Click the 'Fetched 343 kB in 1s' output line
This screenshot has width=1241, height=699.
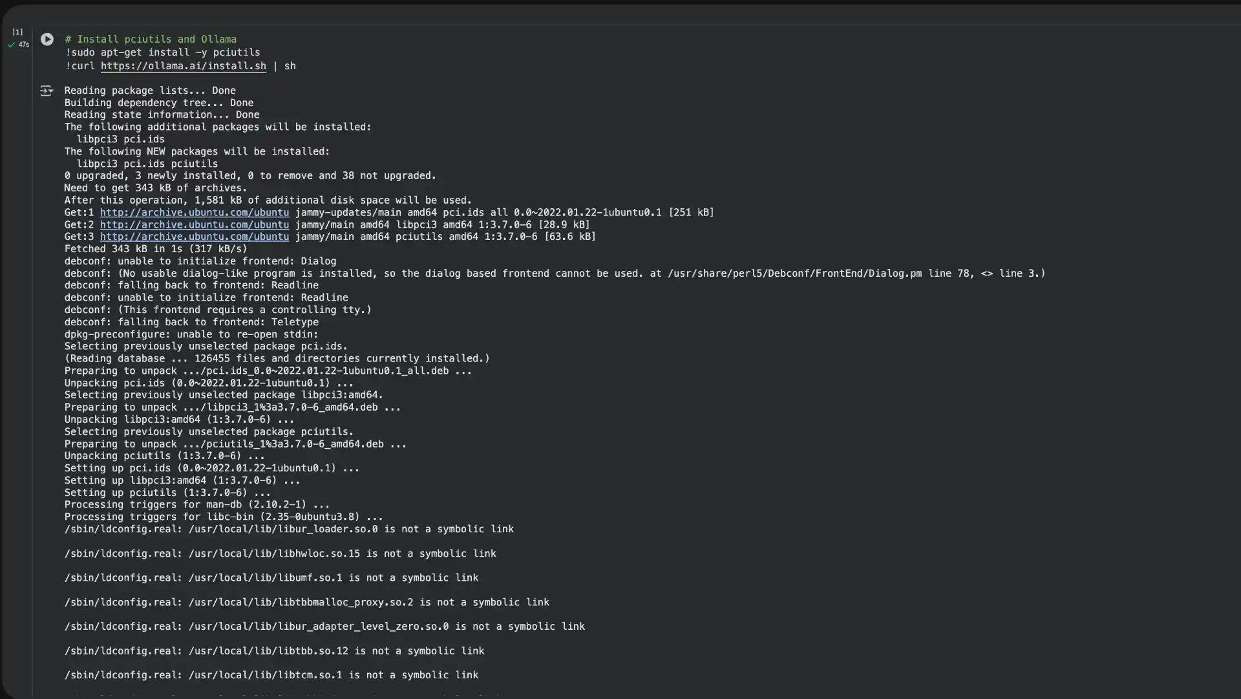coord(155,249)
